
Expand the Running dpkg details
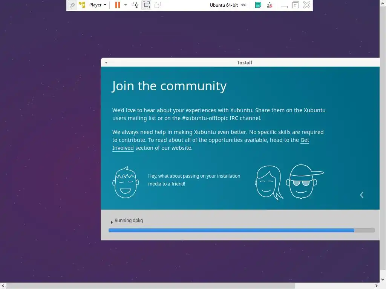click(x=112, y=222)
